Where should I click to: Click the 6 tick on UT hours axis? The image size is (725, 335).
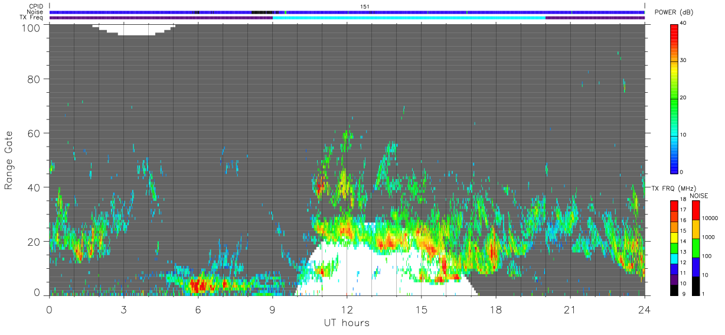click(198, 308)
